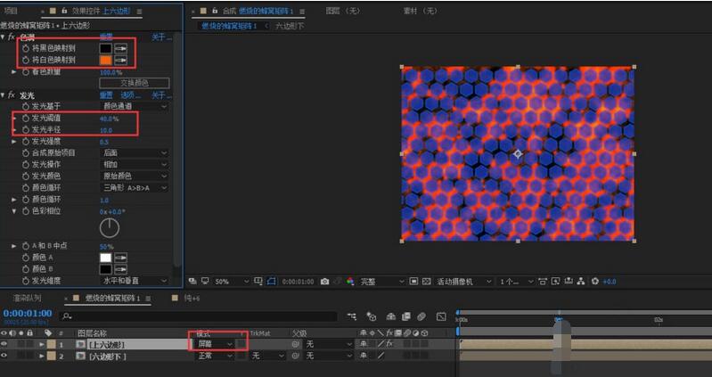Open the 发光基于 颜色通道 dropdown

pyautogui.click(x=135, y=106)
